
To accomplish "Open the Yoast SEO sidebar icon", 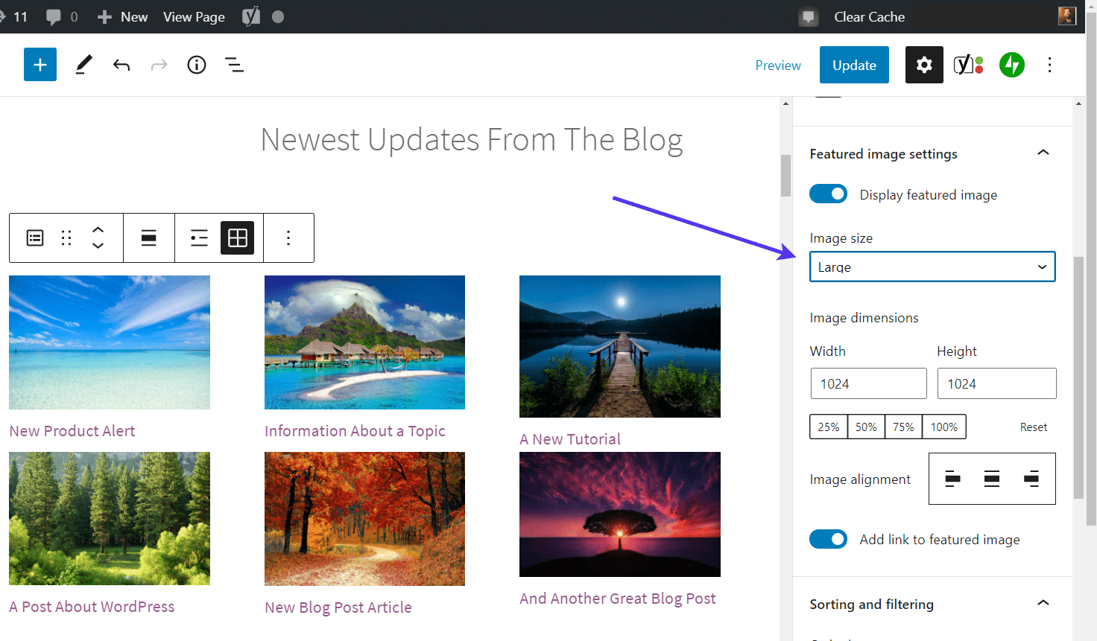I will [968, 65].
